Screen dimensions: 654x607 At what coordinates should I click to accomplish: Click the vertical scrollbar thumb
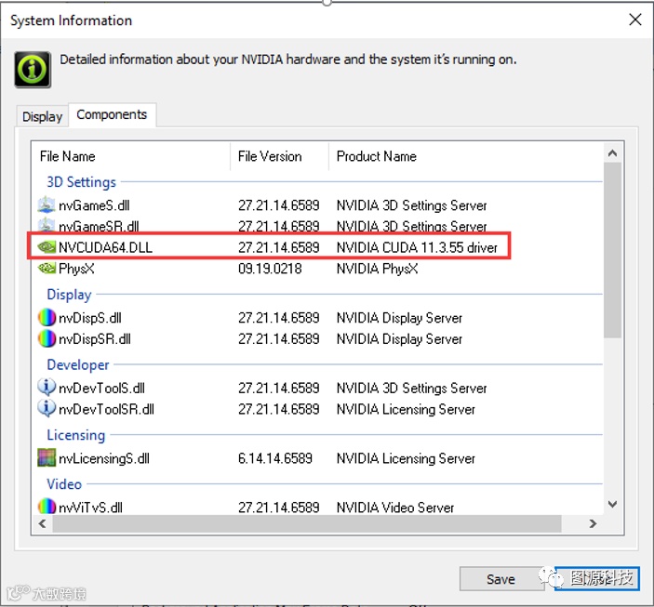[612, 250]
